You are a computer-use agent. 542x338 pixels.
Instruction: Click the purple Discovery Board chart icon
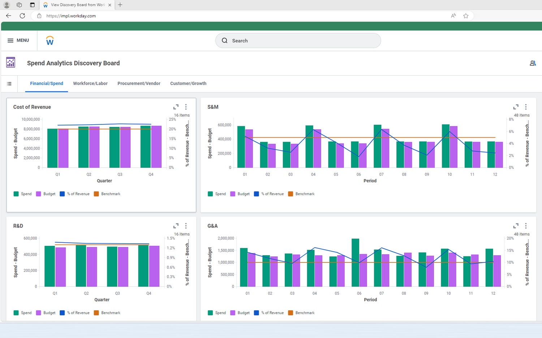(x=10, y=62)
